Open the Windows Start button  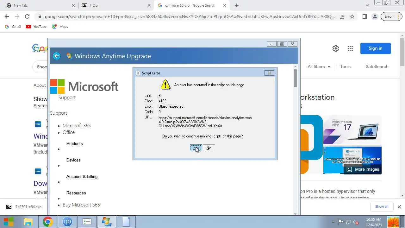9,222
